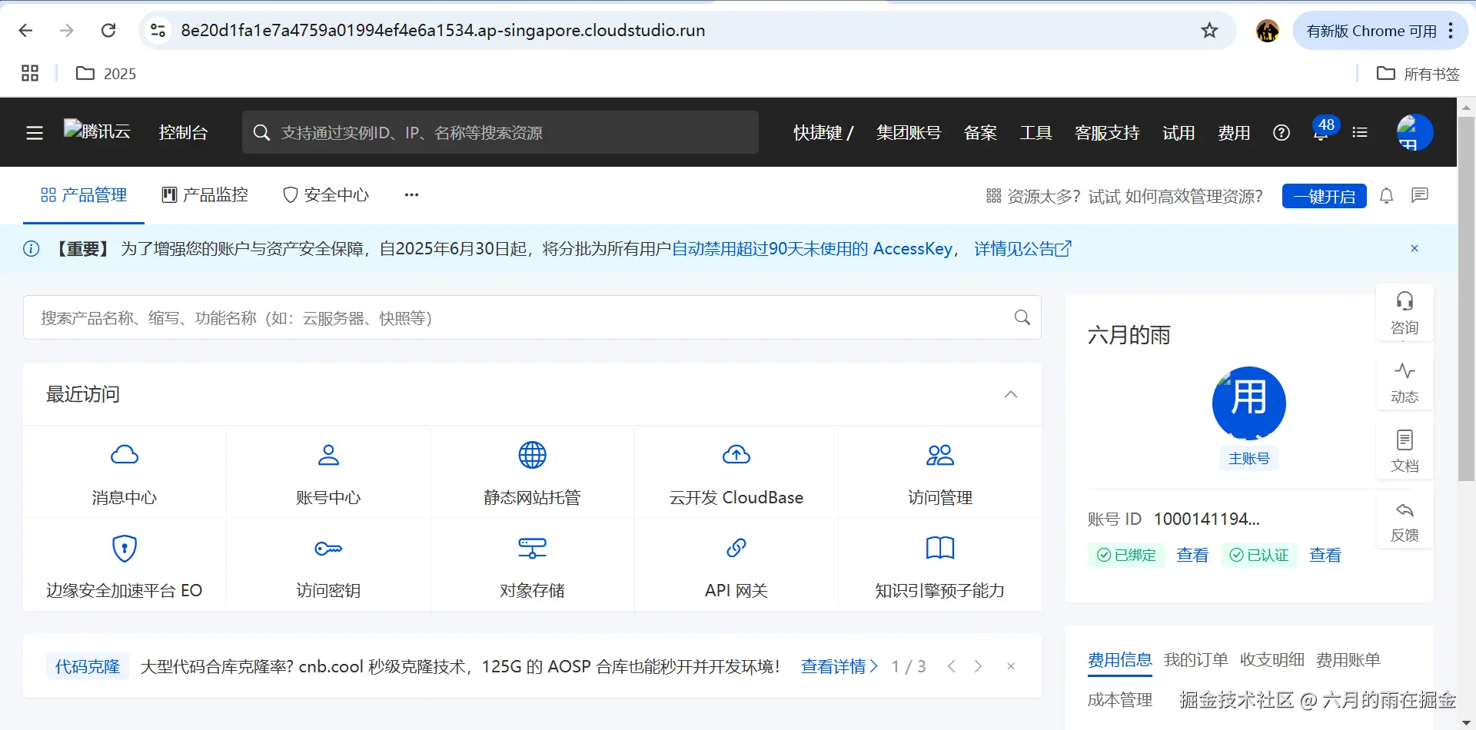Open the 客服支持 menu

1107,133
